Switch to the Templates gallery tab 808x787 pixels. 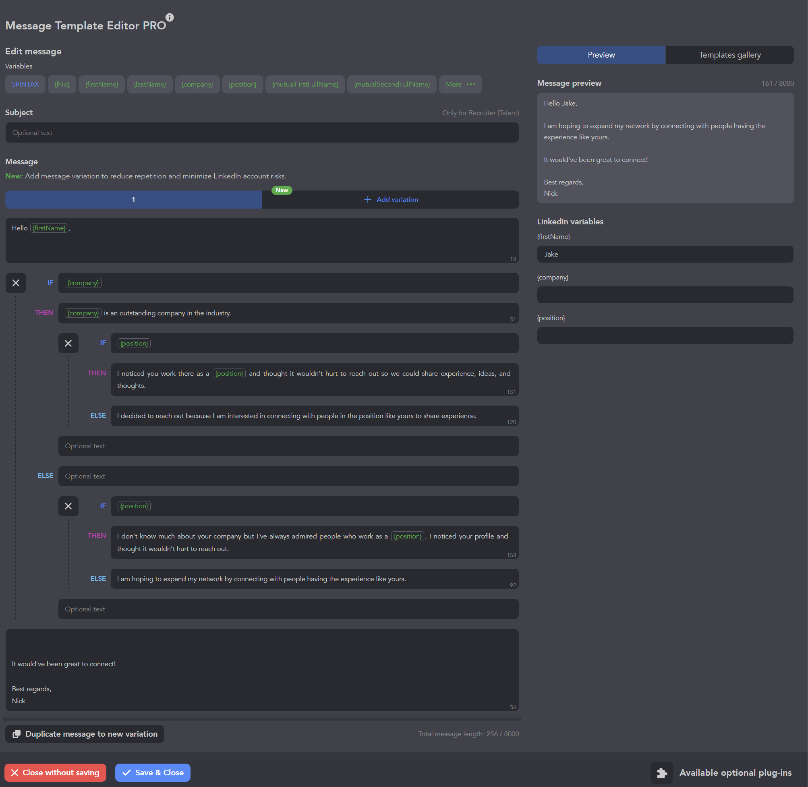click(x=729, y=55)
